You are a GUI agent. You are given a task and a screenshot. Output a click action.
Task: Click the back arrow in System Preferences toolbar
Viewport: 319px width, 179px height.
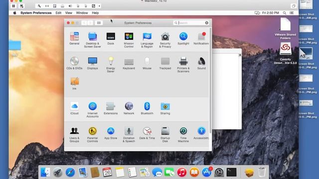coord(84,23)
